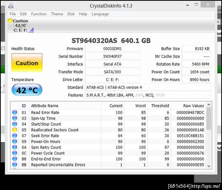
Task: Click the yellow Caution health status button
Action: pyautogui.click(x=27, y=63)
